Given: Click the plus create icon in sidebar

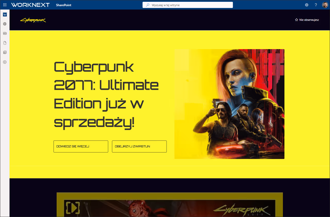Looking at the screenshot, I should (x=5, y=62).
